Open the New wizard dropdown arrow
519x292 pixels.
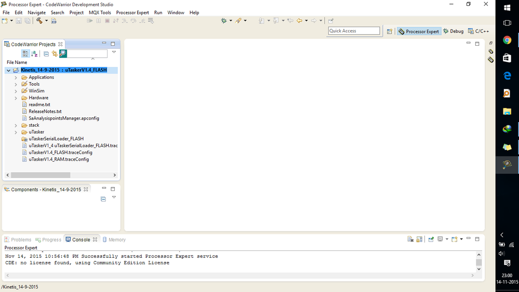point(11,21)
